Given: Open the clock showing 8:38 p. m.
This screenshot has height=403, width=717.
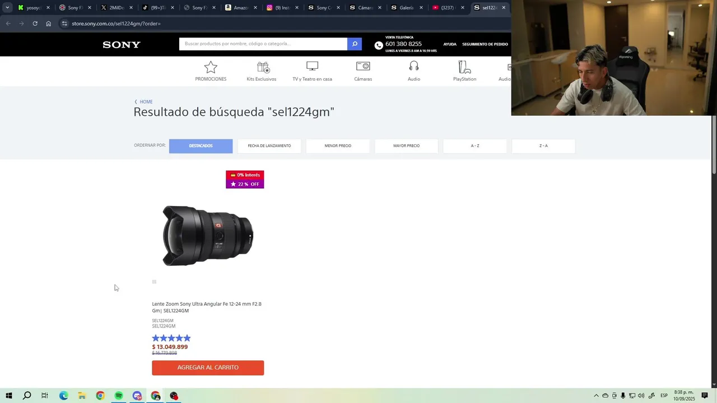Looking at the screenshot, I should tap(684, 396).
